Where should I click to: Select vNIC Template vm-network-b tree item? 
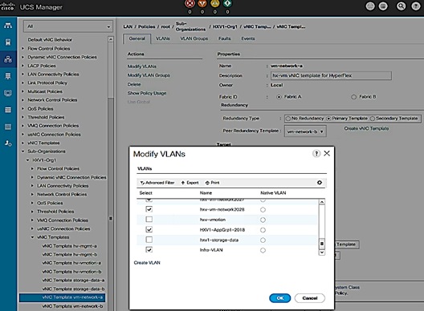coord(72,306)
